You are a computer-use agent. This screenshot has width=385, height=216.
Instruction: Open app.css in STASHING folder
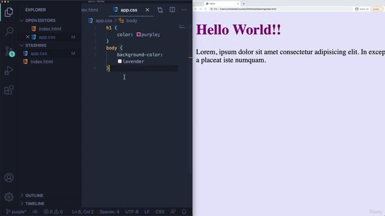(38, 53)
